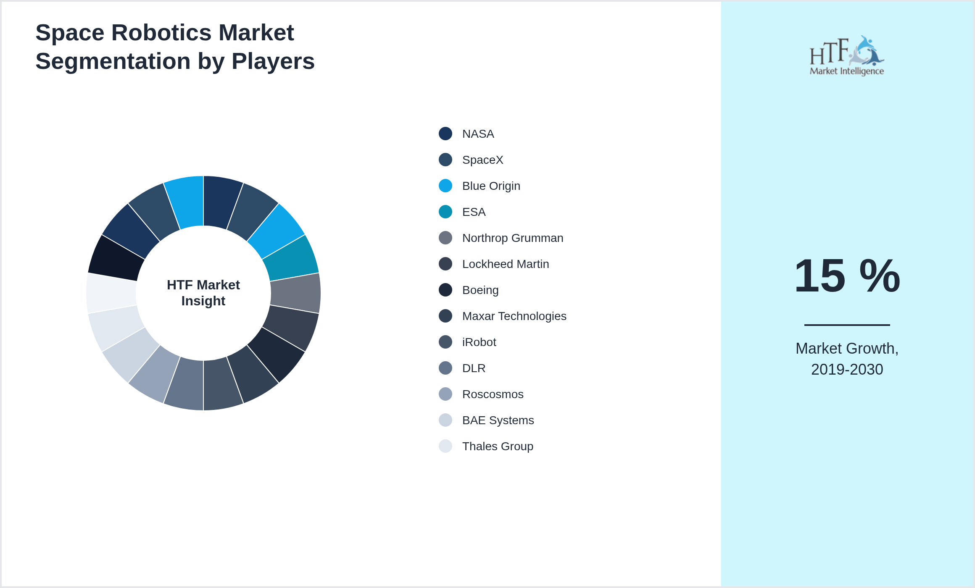Select the Boeing legend label
The width and height of the screenshot is (975, 588).
(x=480, y=290)
